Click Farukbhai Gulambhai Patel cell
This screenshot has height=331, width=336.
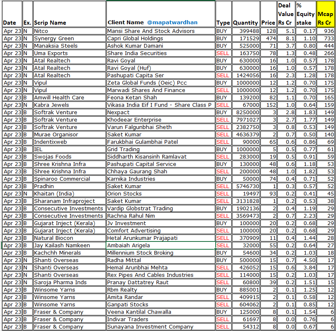point(161,142)
